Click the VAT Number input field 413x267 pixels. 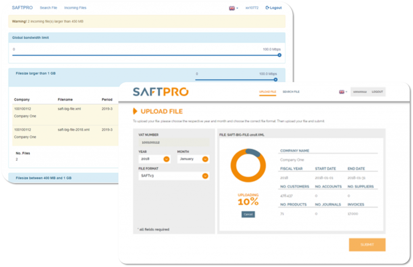pyautogui.click(x=174, y=142)
